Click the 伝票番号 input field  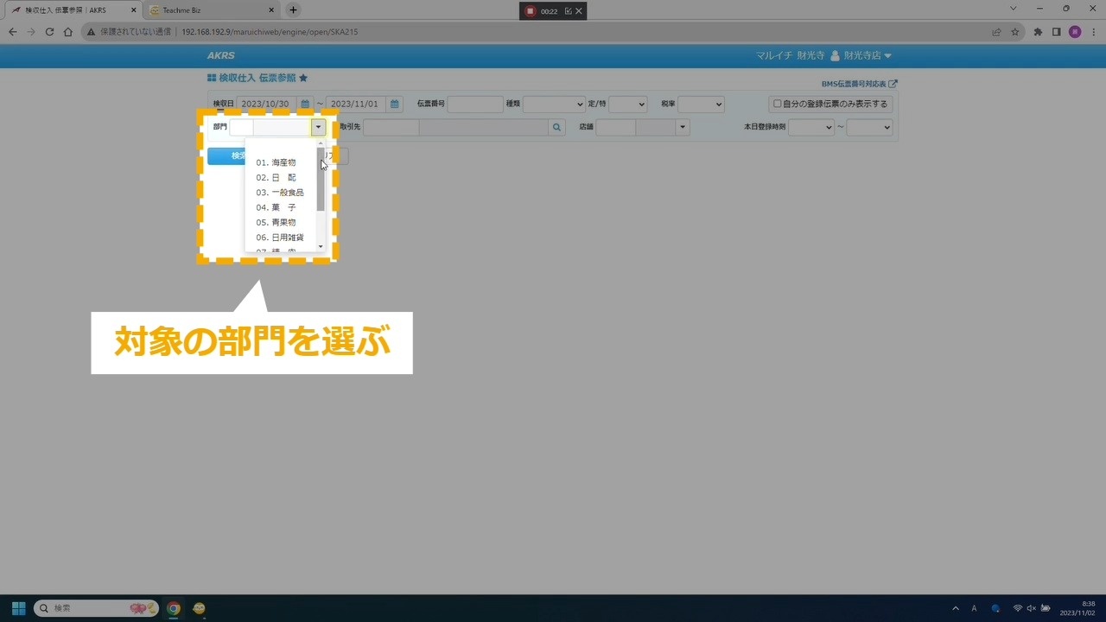(x=474, y=105)
